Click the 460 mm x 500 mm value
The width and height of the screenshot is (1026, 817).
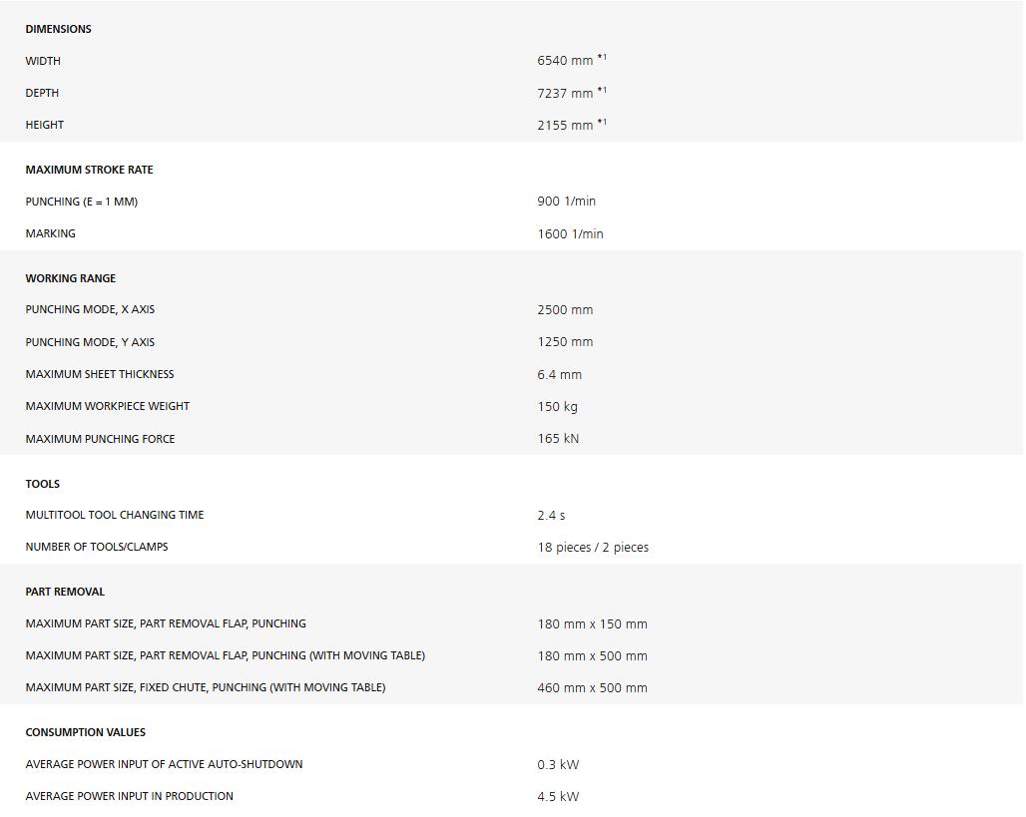(592, 688)
